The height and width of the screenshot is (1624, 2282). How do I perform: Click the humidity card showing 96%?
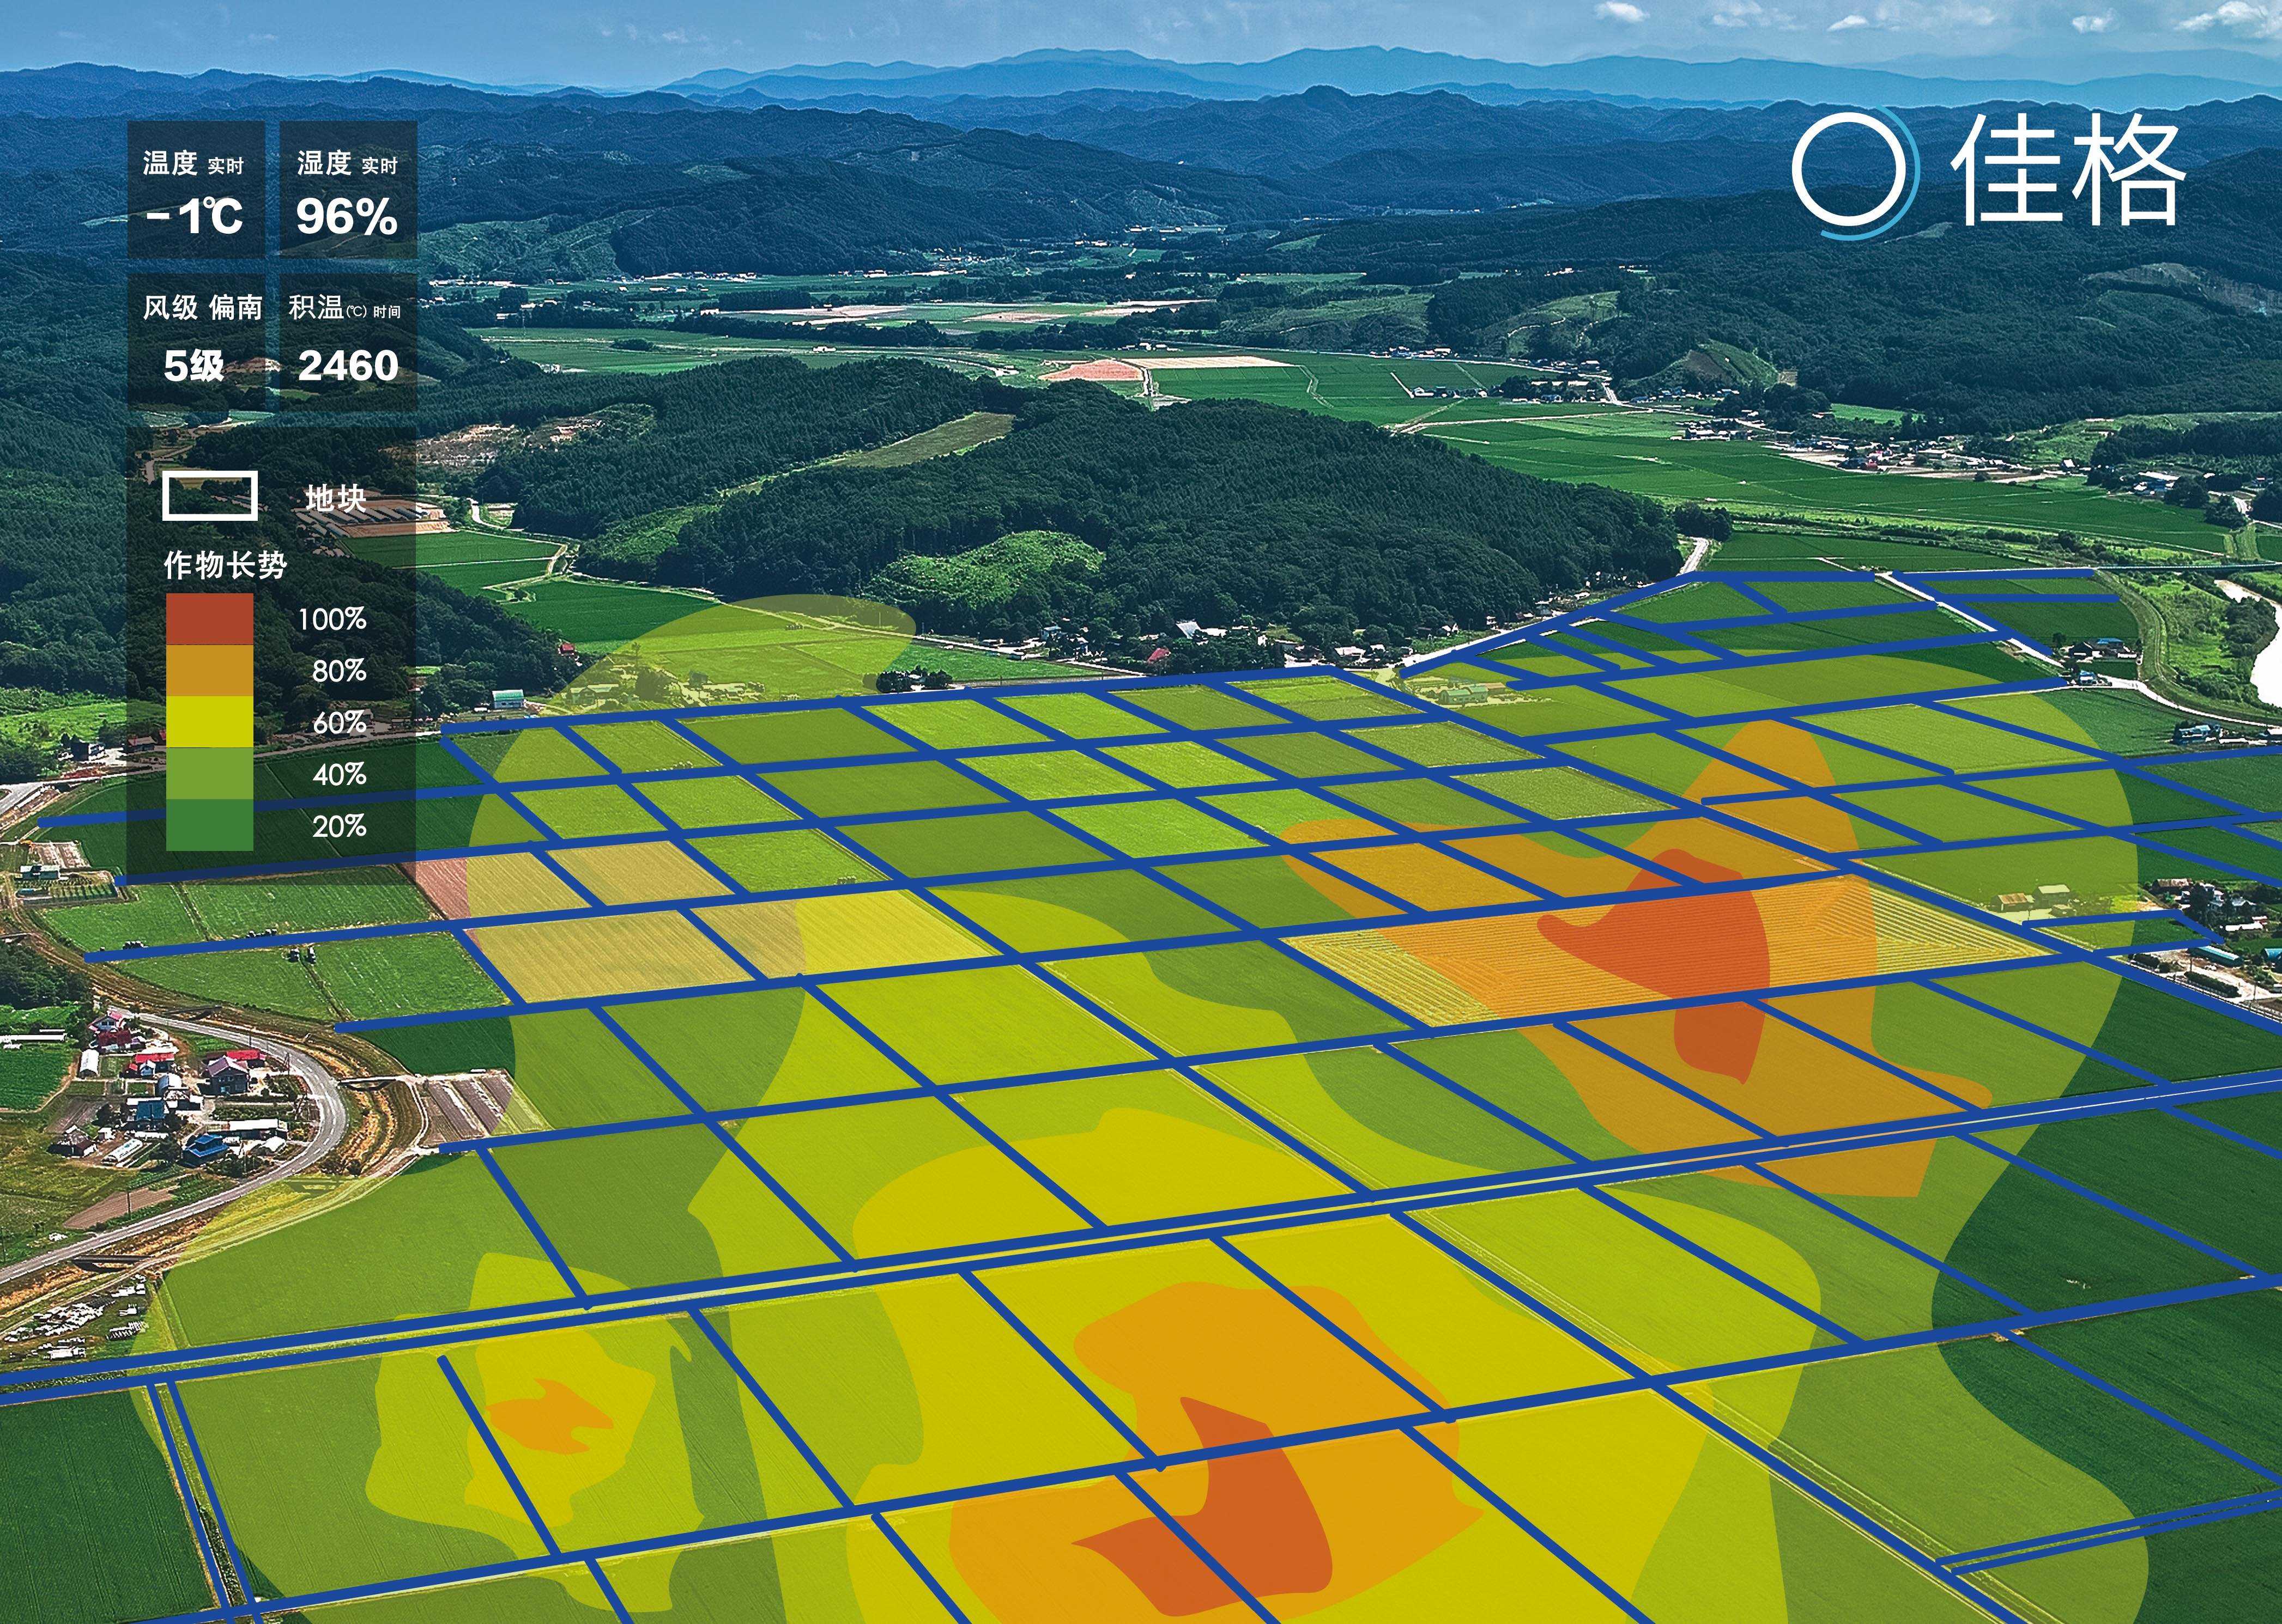[347, 190]
